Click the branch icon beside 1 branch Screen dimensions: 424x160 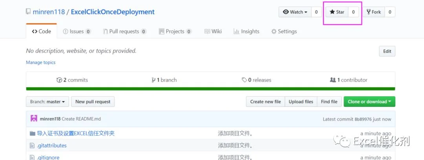[154, 80]
